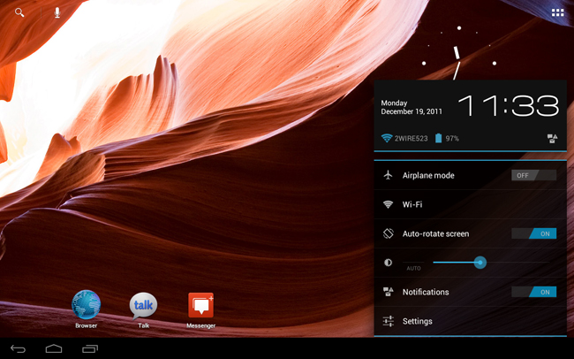
Task: Adjust the brightness slider handle
Action: (x=480, y=263)
